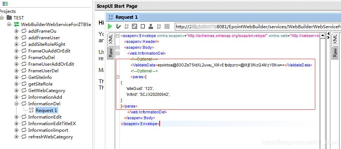Click the closing soapenv:Envelope tag line

point(140,124)
